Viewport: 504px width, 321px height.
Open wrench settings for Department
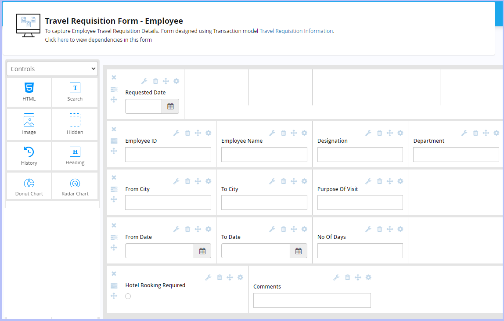coord(464,133)
